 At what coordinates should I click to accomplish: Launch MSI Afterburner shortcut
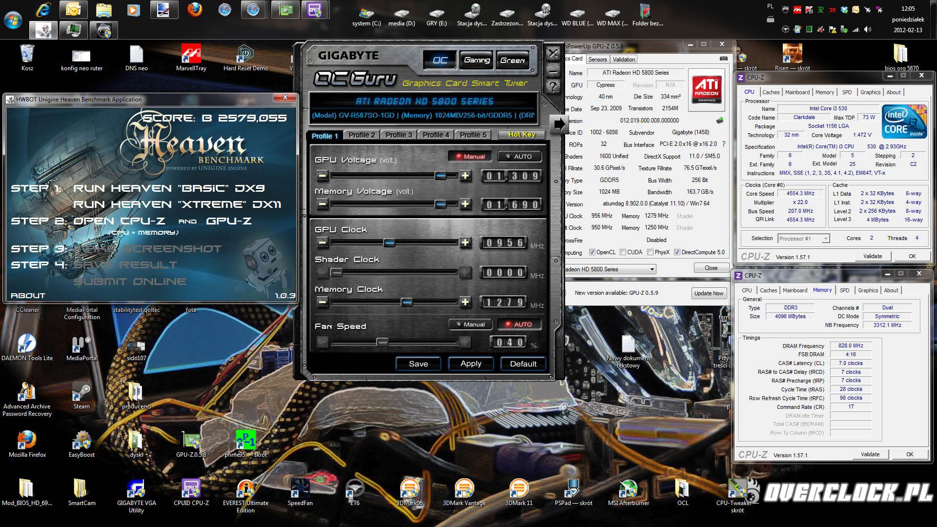(628, 492)
